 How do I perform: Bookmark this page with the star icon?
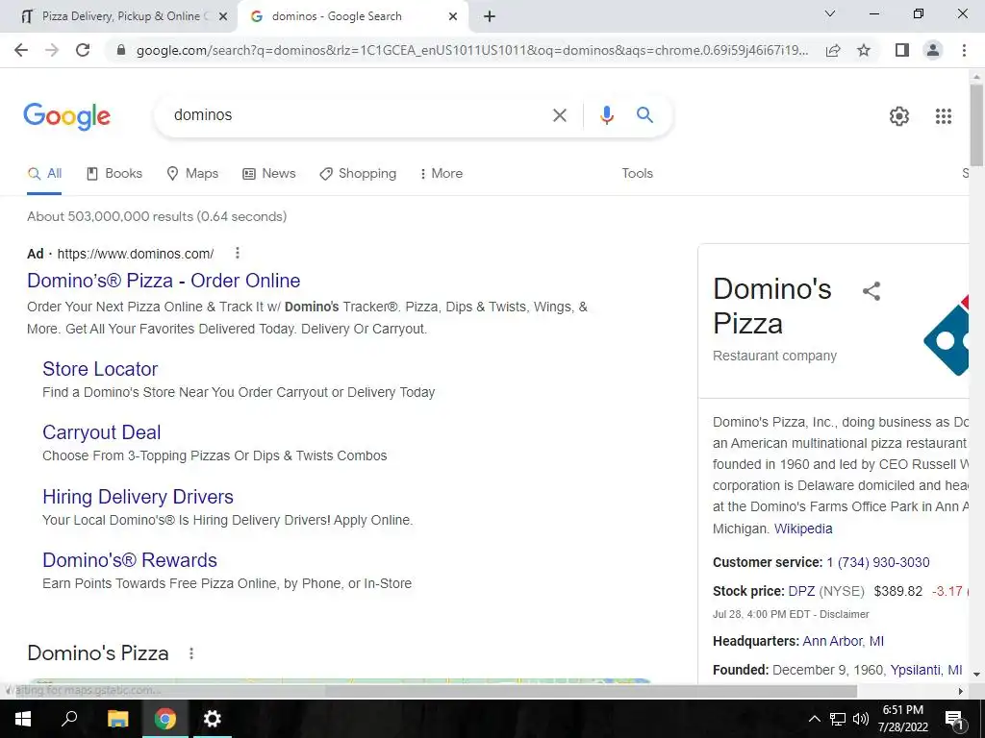[864, 50]
